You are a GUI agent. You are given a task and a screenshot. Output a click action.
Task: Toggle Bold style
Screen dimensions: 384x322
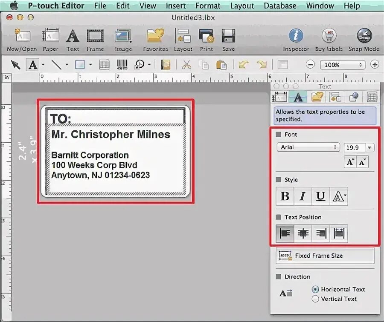point(285,196)
